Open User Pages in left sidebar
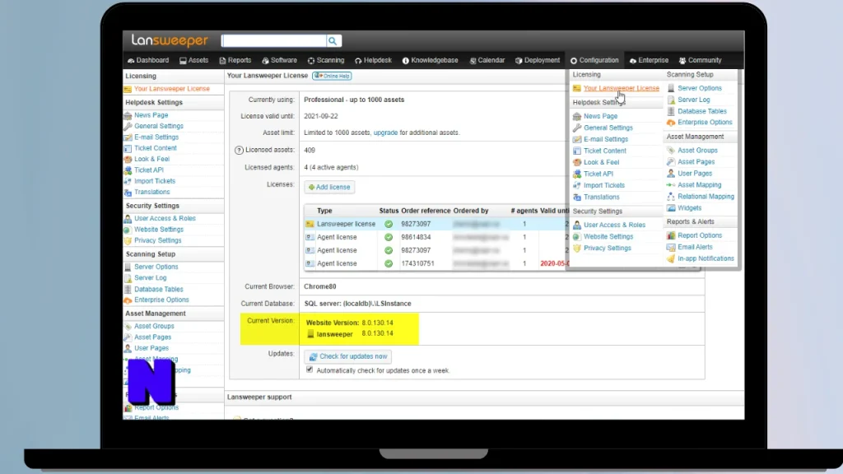 point(151,348)
